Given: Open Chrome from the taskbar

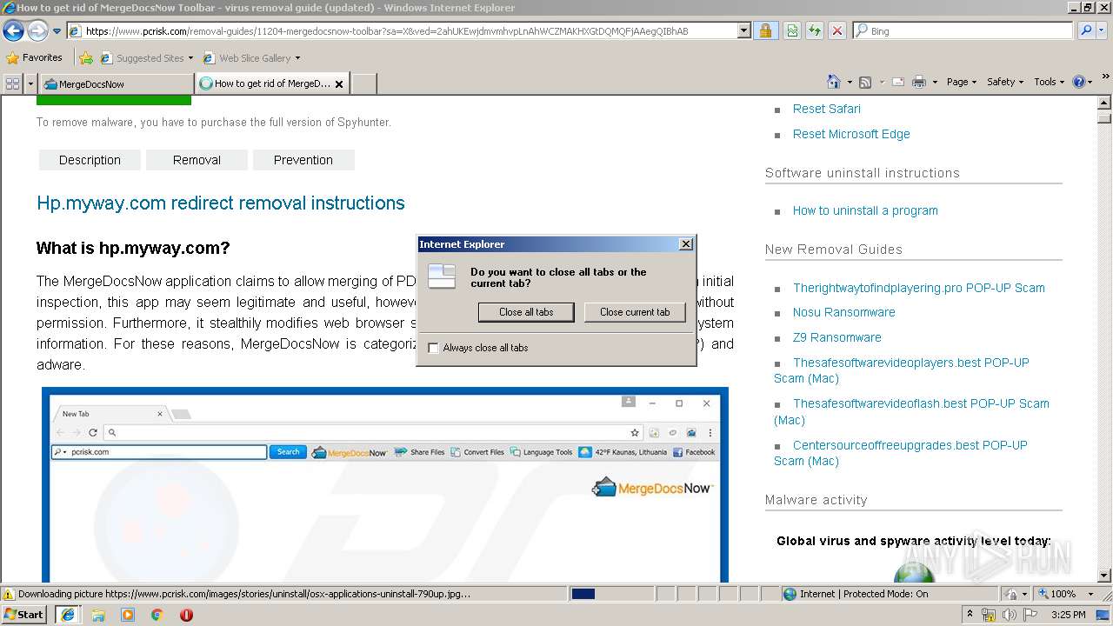Looking at the screenshot, I should (x=157, y=615).
